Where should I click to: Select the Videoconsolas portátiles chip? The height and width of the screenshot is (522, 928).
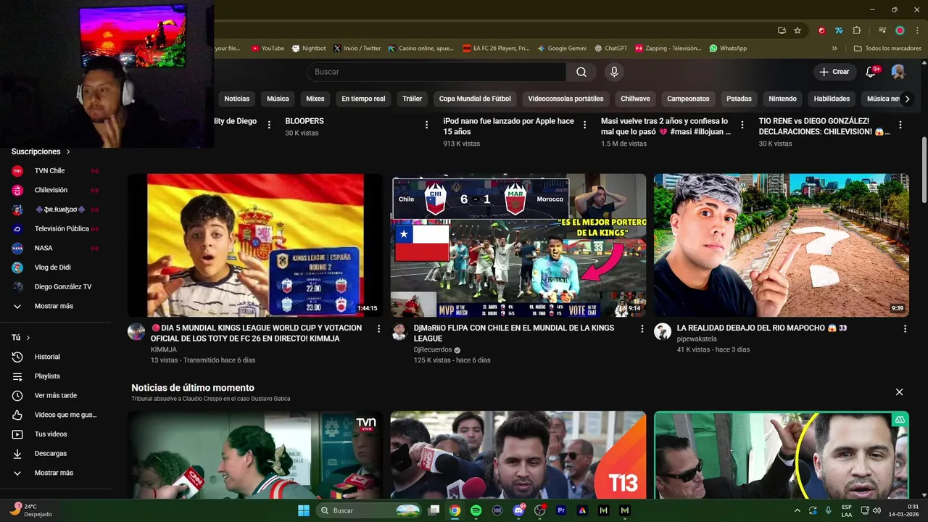tap(565, 99)
